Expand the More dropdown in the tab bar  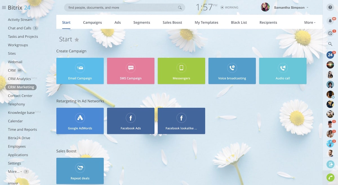click(310, 23)
